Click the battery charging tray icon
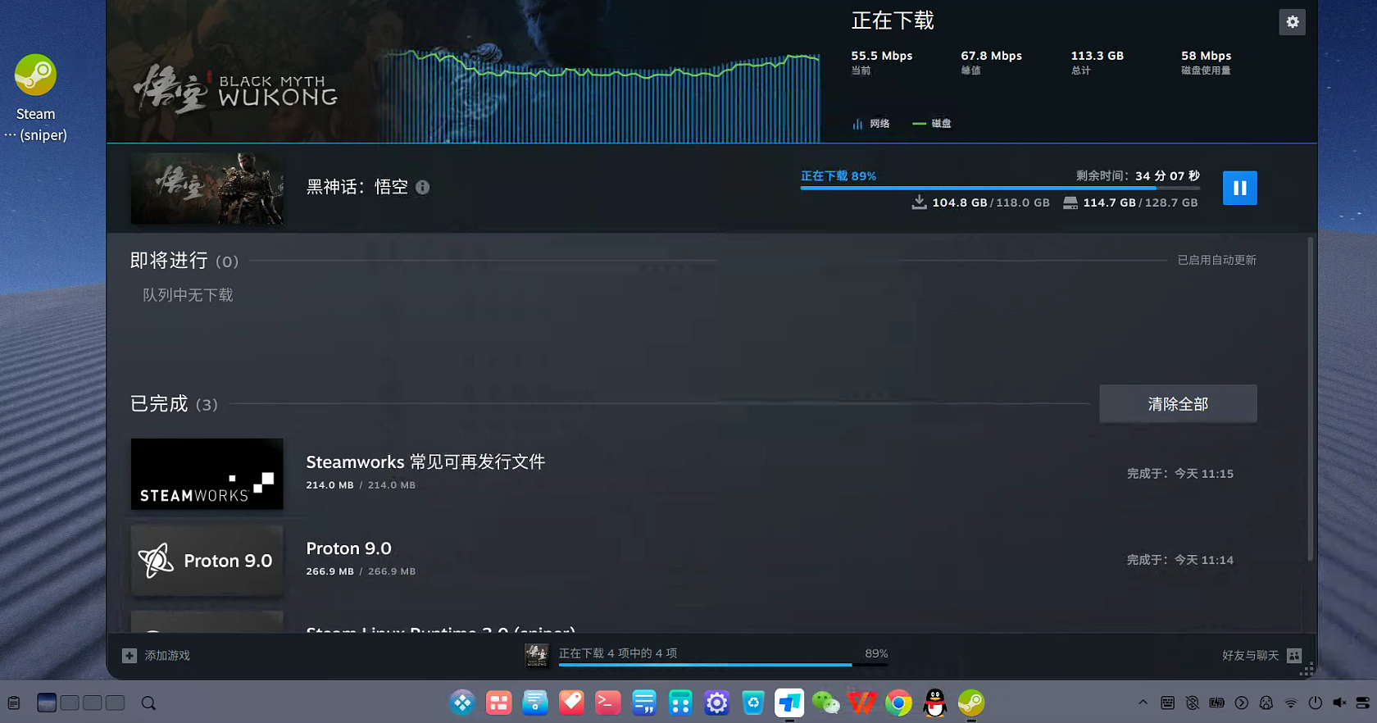The image size is (1377, 723). [1216, 703]
